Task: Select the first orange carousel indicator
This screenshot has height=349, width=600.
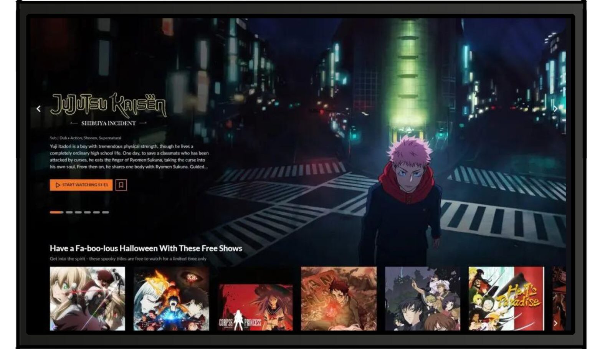Action: click(x=56, y=212)
